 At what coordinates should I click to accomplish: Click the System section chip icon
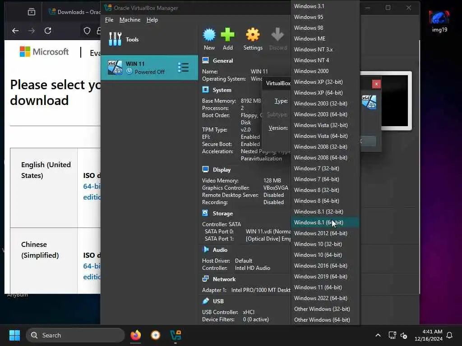point(205,90)
